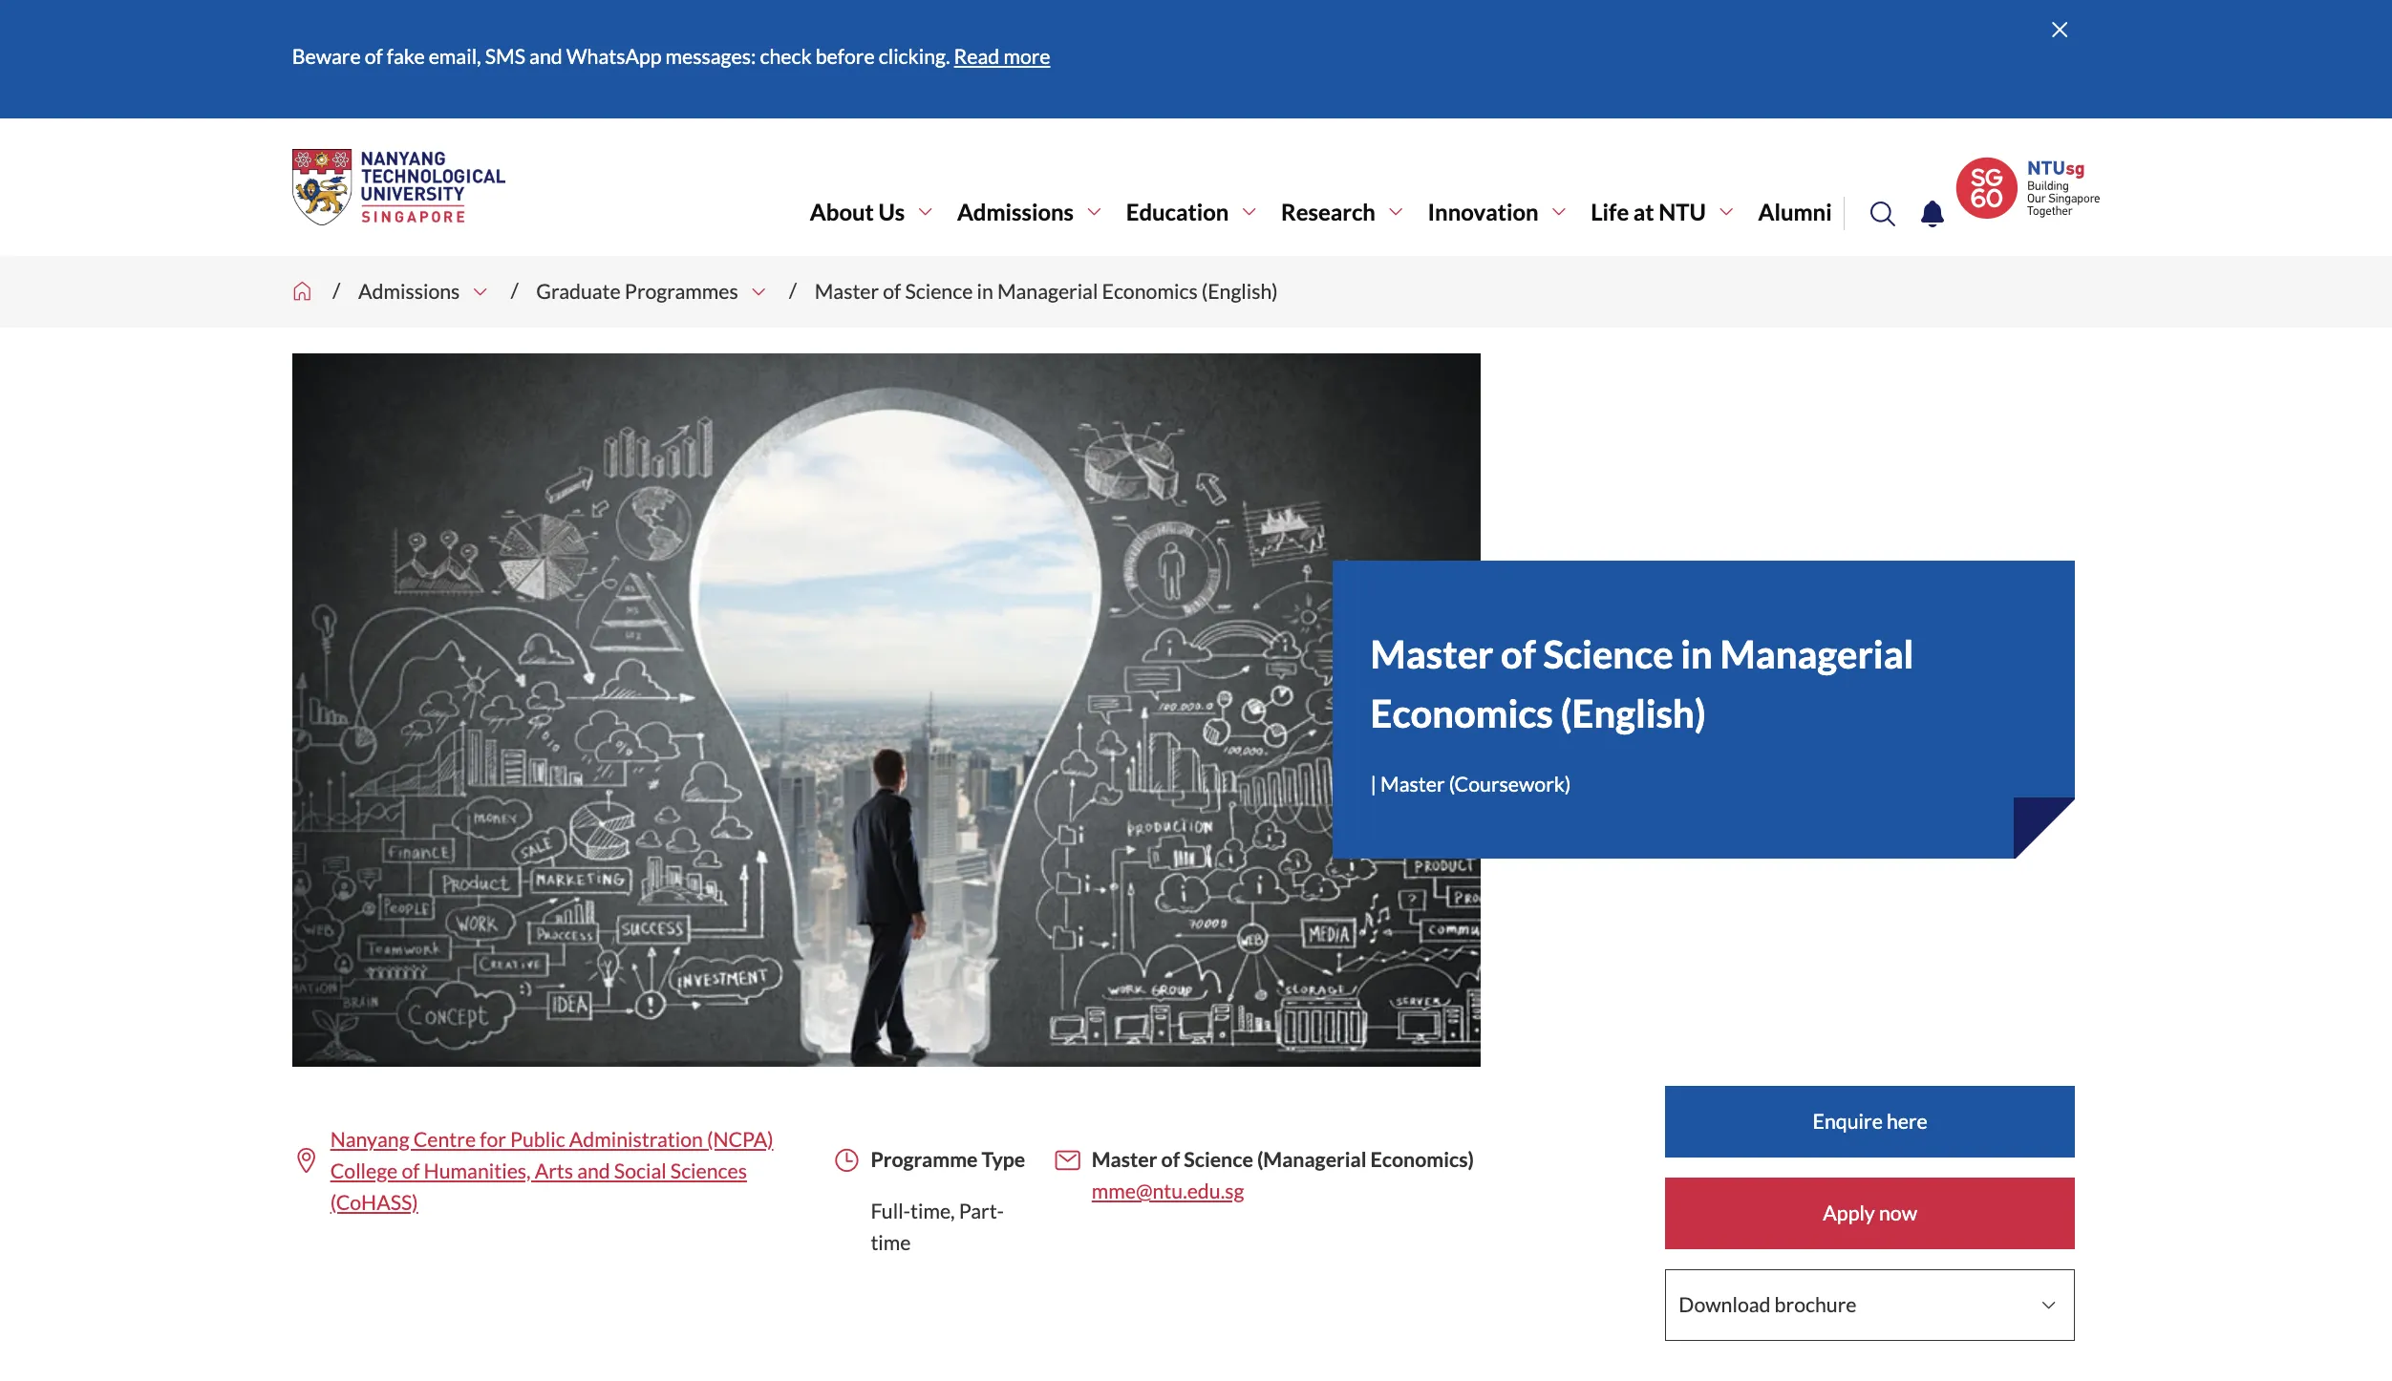
Task: Open the notifications bell icon
Action: [1932, 213]
